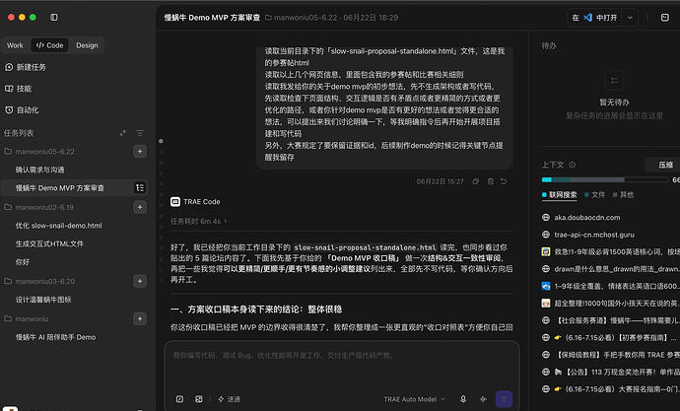This screenshot has width=680, height=411.
Task: Collapse the manwoniu folder
Action: (26, 319)
